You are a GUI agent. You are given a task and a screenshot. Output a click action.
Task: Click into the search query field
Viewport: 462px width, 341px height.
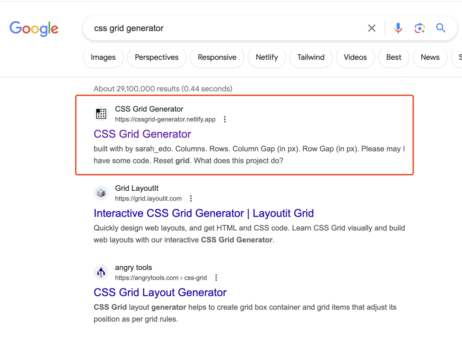tap(222, 28)
